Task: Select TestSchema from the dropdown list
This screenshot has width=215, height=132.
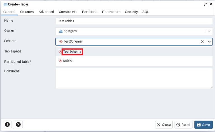Action: pyautogui.click(x=72, y=52)
